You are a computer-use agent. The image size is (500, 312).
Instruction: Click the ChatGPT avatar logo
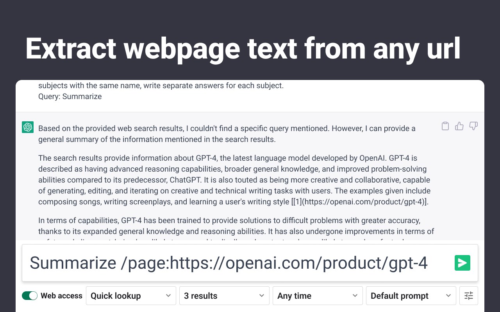click(28, 127)
